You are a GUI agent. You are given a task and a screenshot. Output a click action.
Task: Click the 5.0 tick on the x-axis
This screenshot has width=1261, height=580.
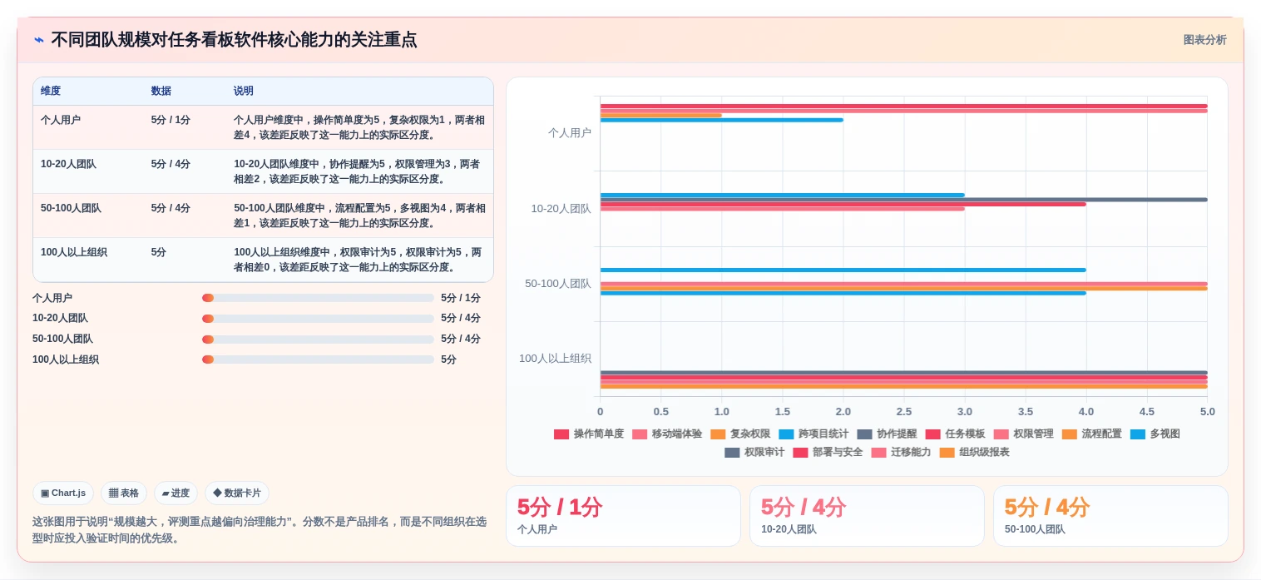point(1207,411)
